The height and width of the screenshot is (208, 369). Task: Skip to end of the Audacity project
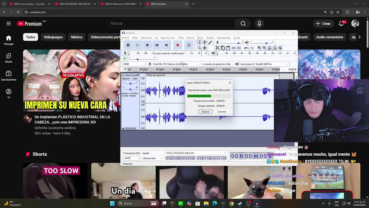(166, 45)
